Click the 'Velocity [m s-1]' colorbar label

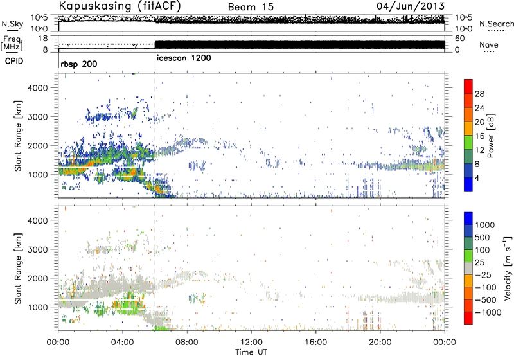[x=508, y=267]
